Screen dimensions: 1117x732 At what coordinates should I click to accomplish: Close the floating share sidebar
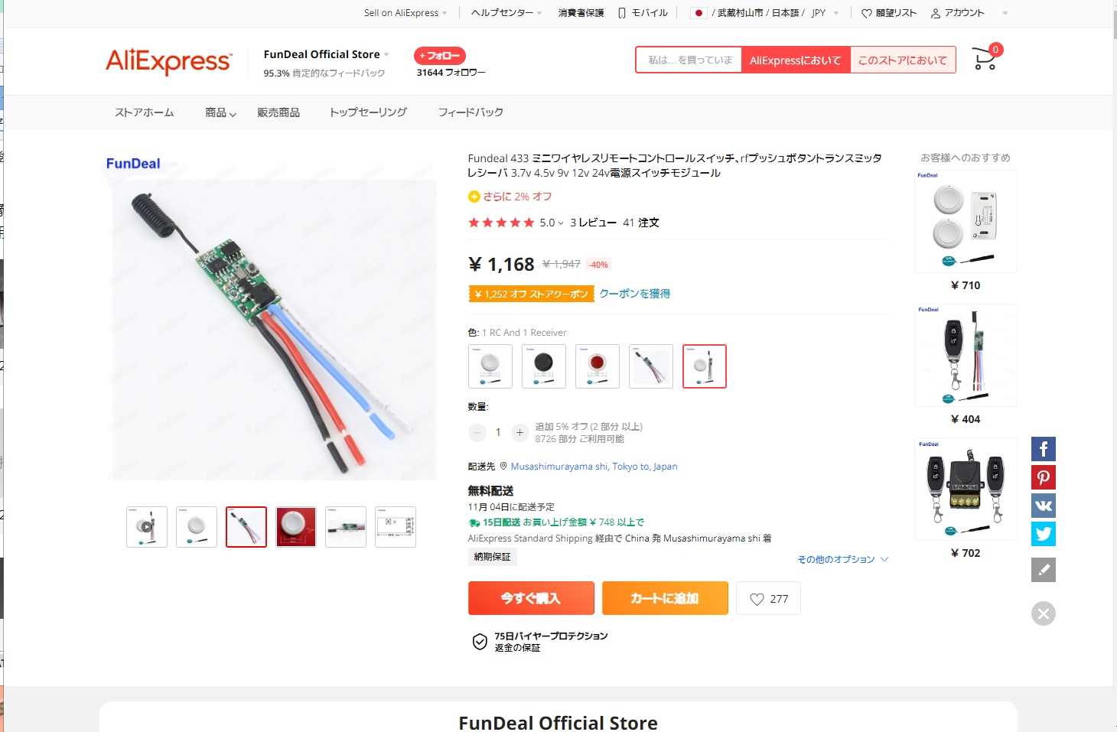[x=1044, y=613]
